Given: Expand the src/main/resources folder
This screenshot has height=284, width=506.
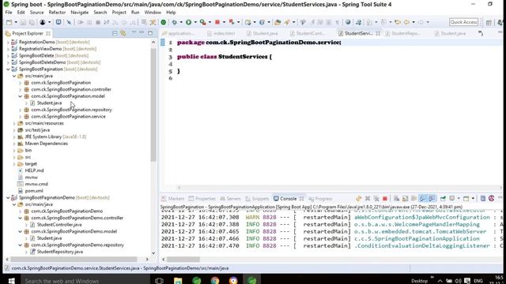Looking at the screenshot, I should (x=14, y=123).
